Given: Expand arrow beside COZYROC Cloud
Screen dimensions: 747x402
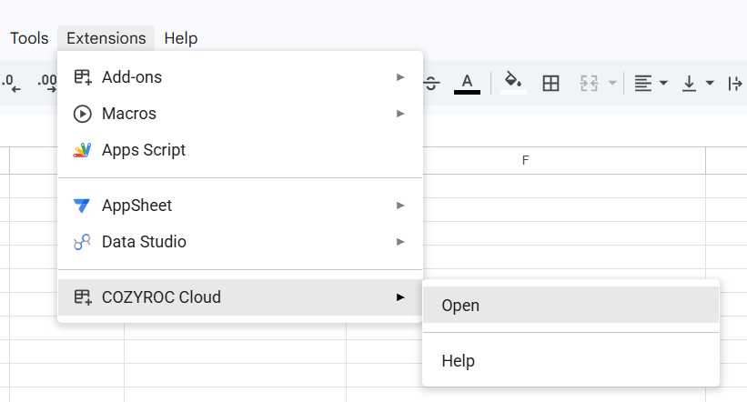Looking at the screenshot, I should [x=400, y=297].
